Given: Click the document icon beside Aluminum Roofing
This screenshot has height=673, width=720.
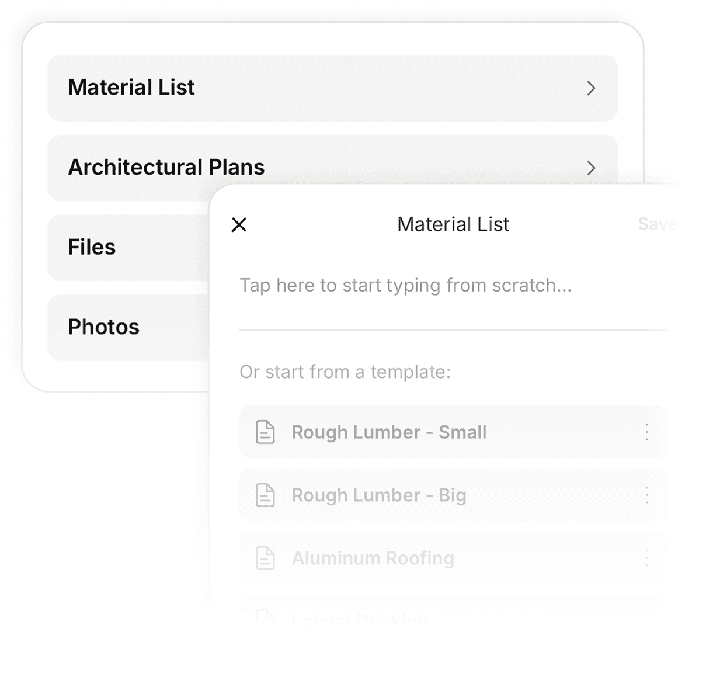Looking at the screenshot, I should pos(265,558).
